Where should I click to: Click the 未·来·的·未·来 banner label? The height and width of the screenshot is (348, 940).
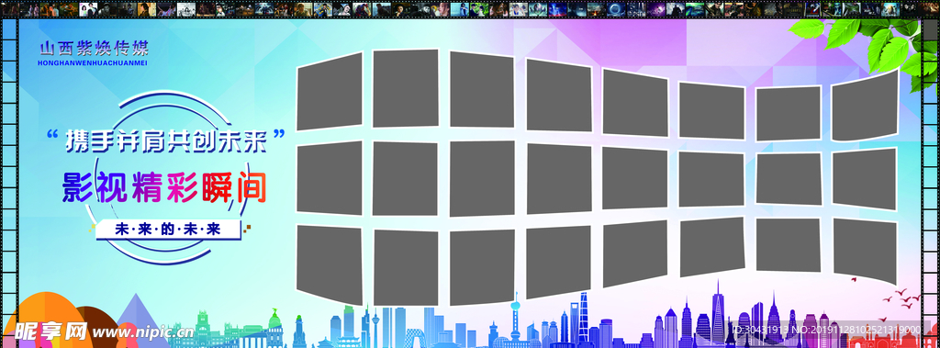[x=169, y=230]
